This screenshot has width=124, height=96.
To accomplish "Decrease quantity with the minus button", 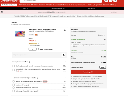I will coord(30,49).
